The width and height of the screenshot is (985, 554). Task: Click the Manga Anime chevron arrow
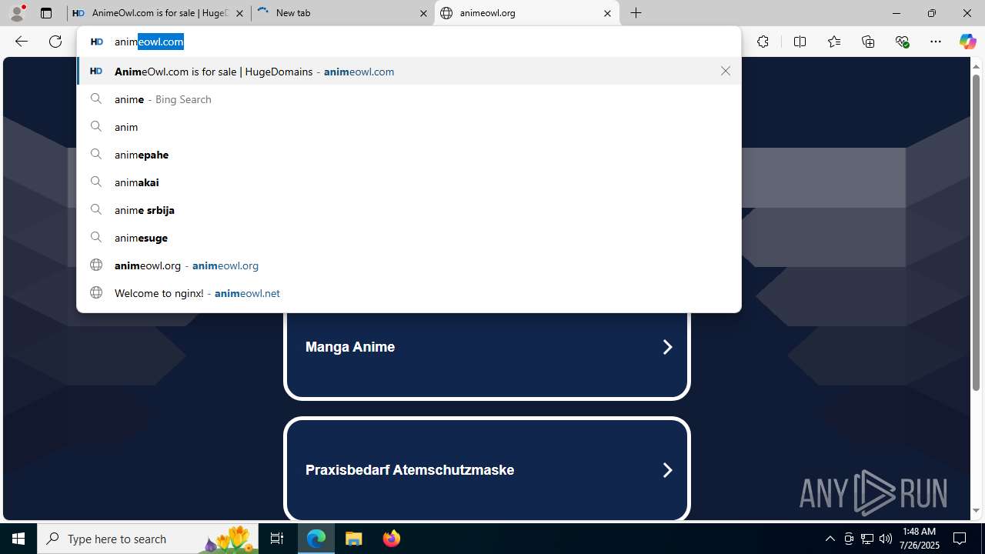[x=667, y=347]
